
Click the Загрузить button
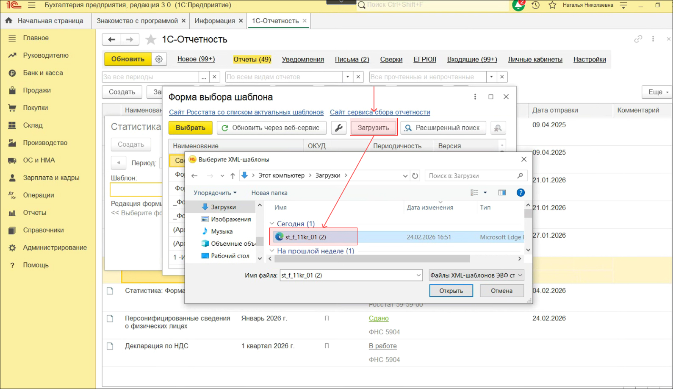[373, 128]
